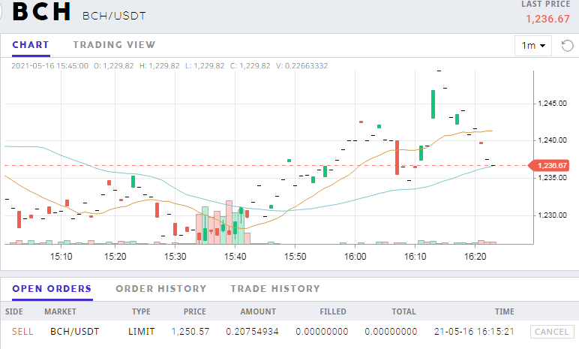Click the long red candle near 16:07
Image resolution: width=579 pixels, height=349 pixels.
coord(397,158)
